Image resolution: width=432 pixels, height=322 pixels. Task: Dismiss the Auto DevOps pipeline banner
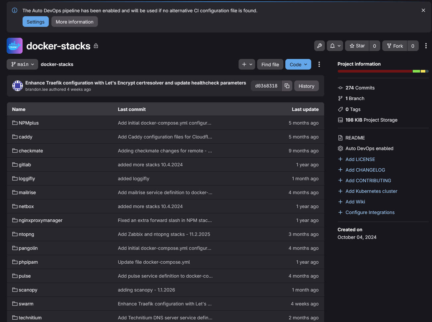click(x=423, y=10)
